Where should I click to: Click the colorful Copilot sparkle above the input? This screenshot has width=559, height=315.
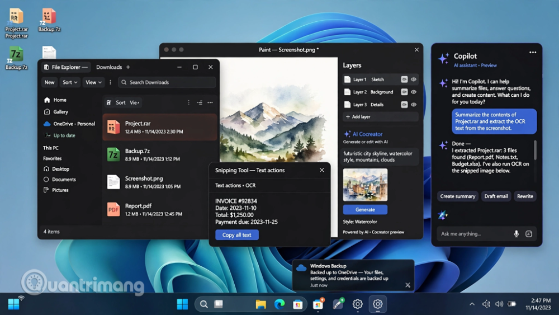[442, 215]
